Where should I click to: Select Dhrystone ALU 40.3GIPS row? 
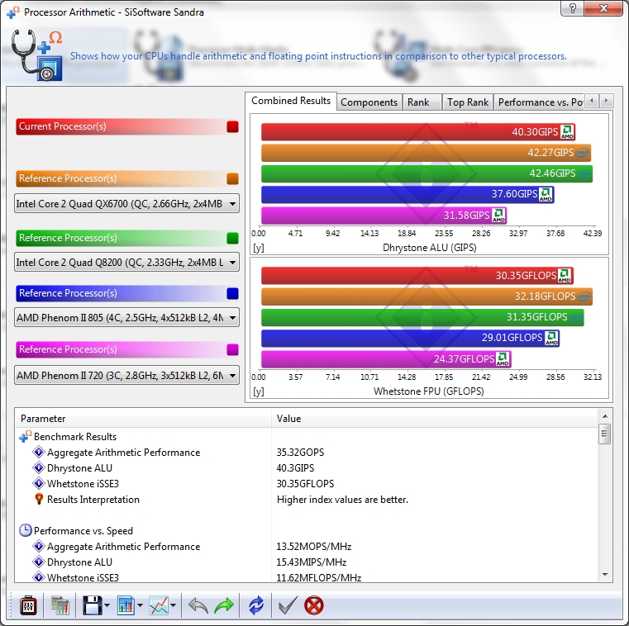pyautogui.click(x=307, y=467)
